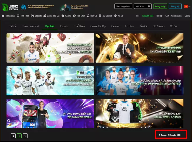192x142 pixels.
Task: Select the Bắn Cá promotions tab
Action: point(143,26)
